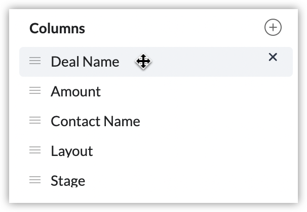Viewport: 307px width, 212px height.
Task: Click empty area in the Layout row
Action: (x=203, y=151)
